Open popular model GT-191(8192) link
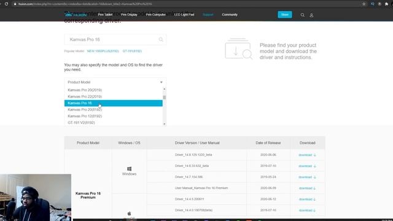The width and height of the screenshot is (393, 221). [x=132, y=51]
